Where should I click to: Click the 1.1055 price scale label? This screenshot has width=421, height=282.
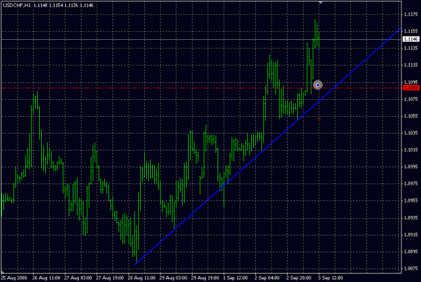(x=411, y=116)
